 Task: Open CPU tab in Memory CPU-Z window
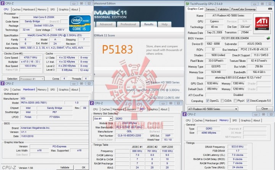[x=188, y=120]
